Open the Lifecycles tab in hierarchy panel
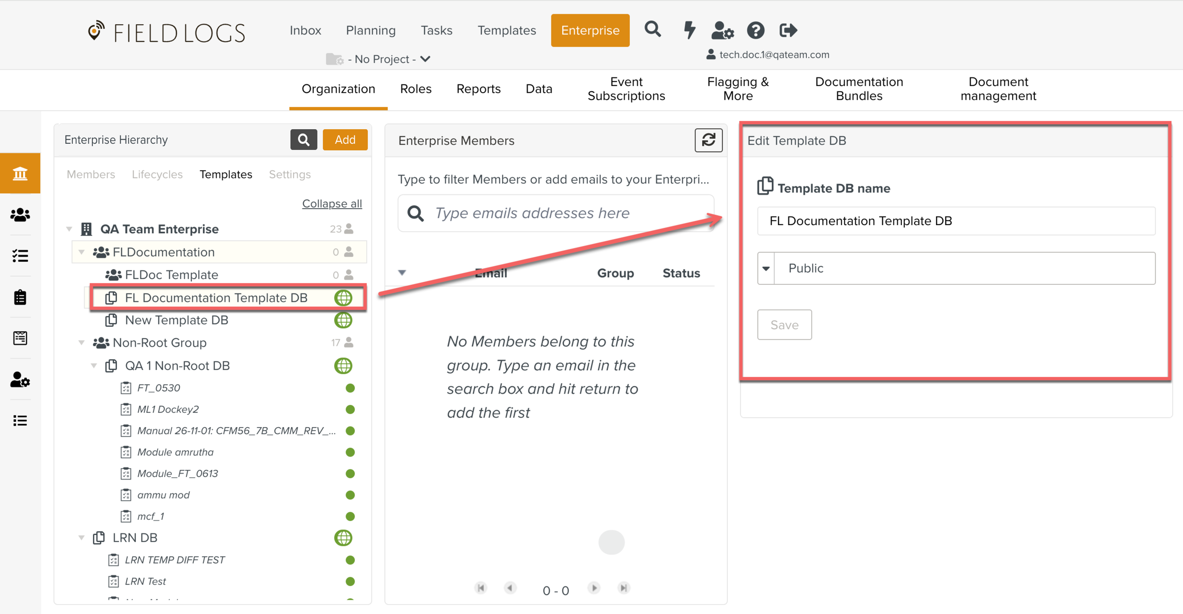The width and height of the screenshot is (1183, 614). (157, 175)
